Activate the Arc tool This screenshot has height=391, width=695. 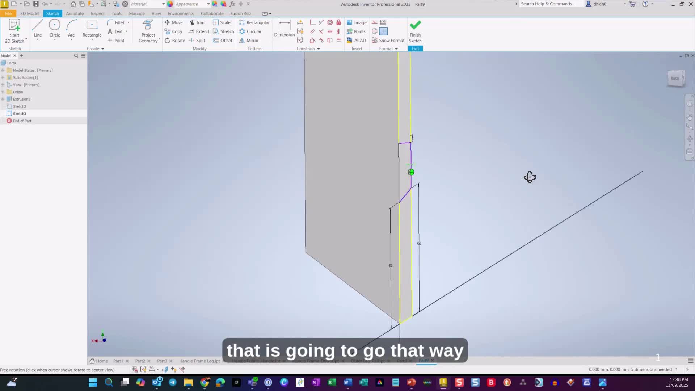[x=71, y=29]
